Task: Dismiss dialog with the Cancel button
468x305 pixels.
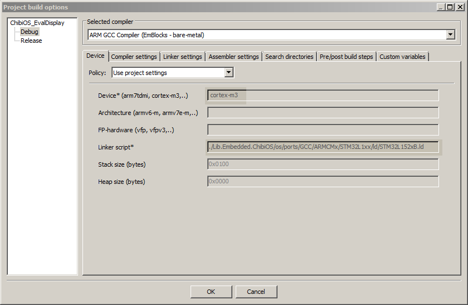Action: [x=256, y=292]
